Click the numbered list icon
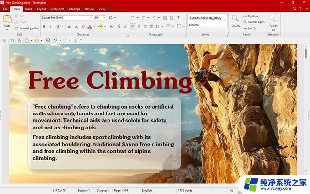The height and width of the screenshot is (194, 310). 143,18
